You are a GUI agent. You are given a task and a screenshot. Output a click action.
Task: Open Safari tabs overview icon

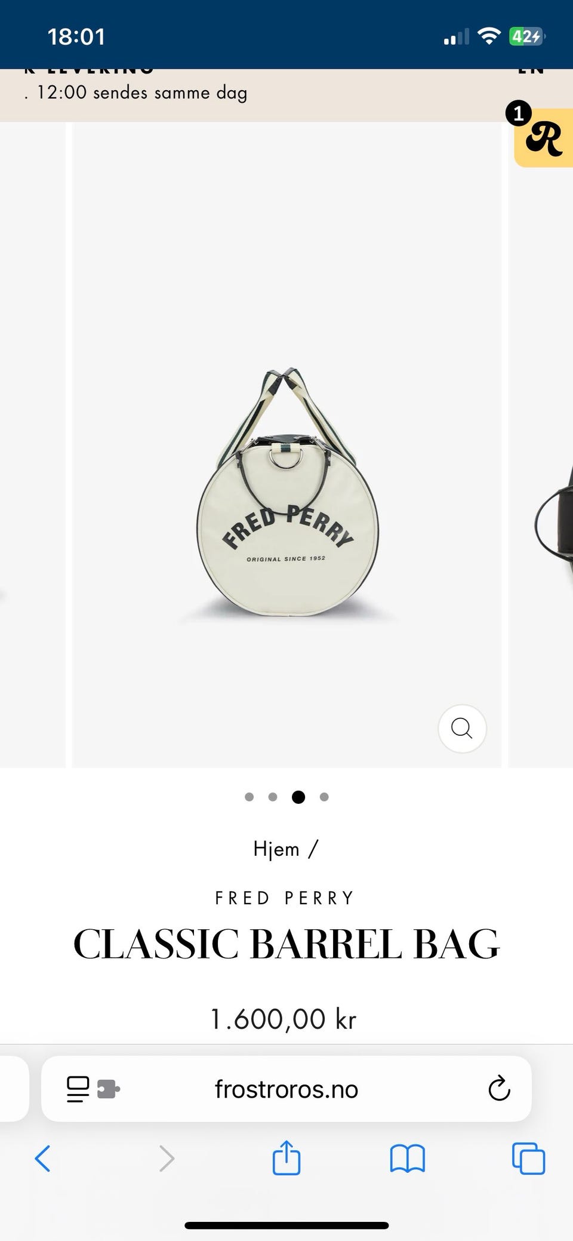coord(528,1159)
